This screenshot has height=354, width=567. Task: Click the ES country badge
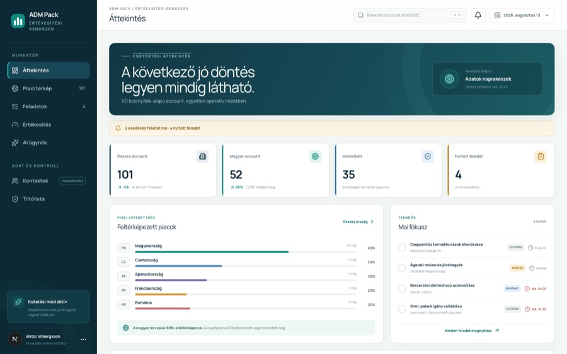pos(123,276)
